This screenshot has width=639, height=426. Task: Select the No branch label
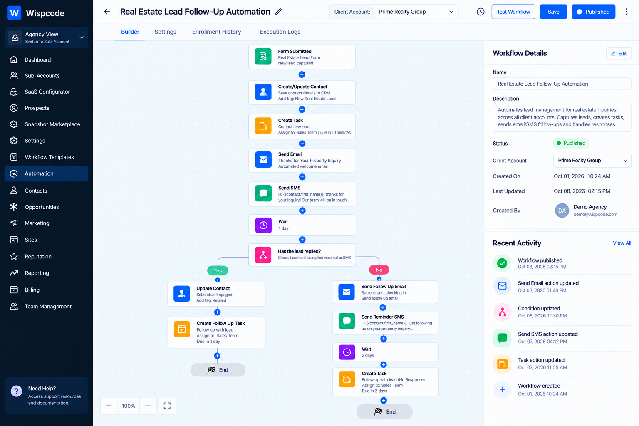click(379, 270)
